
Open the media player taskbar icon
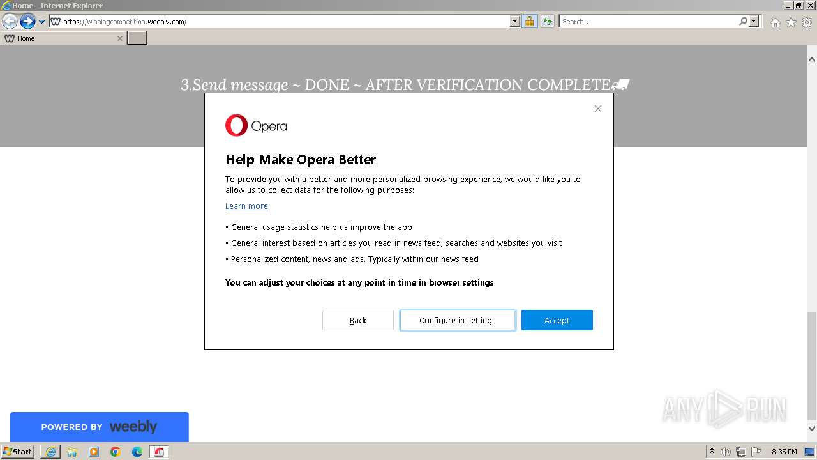pyautogui.click(x=94, y=452)
